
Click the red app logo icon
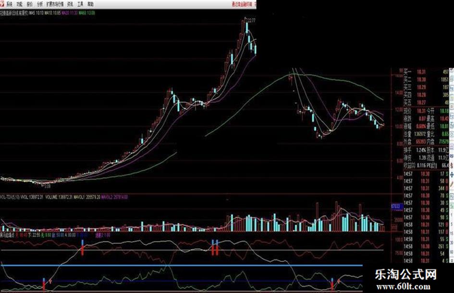point(2,4)
